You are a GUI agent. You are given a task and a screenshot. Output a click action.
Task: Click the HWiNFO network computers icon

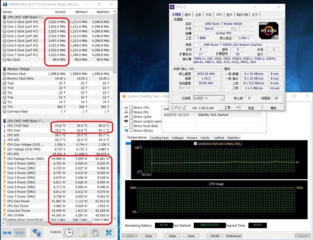click(37, 233)
